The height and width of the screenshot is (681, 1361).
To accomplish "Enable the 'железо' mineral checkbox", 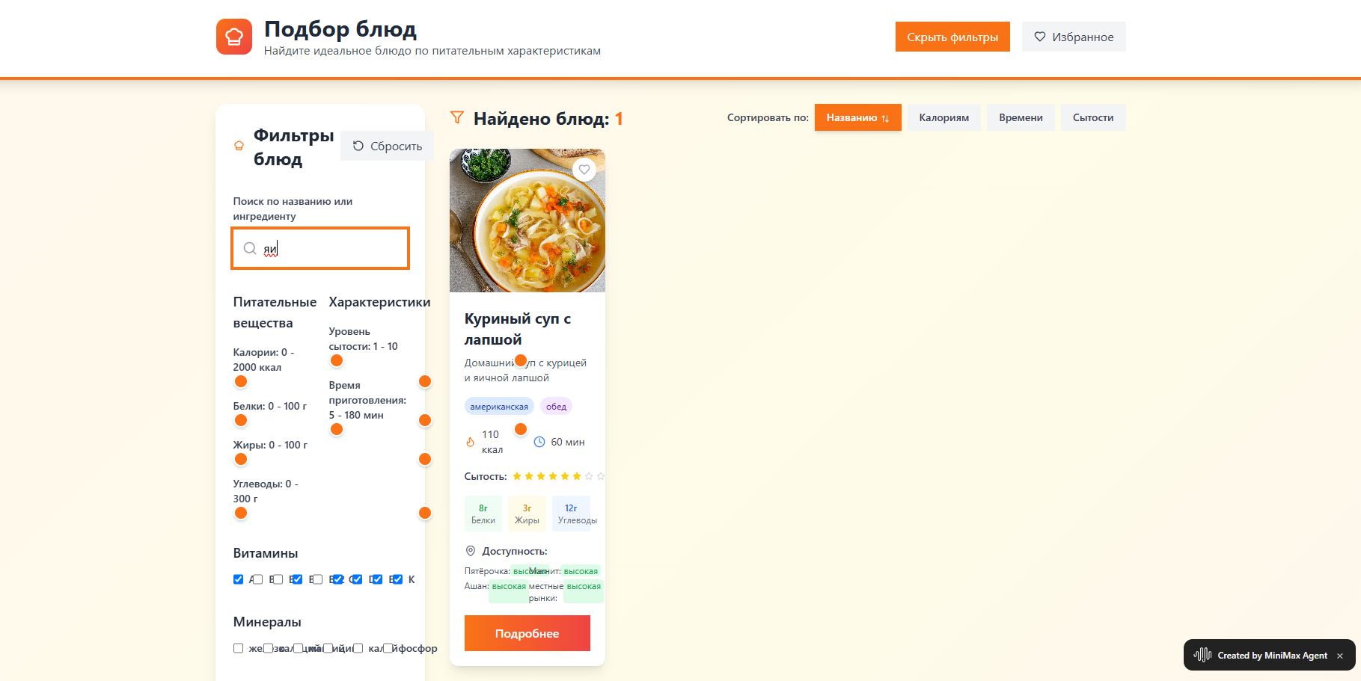I will [x=239, y=648].
